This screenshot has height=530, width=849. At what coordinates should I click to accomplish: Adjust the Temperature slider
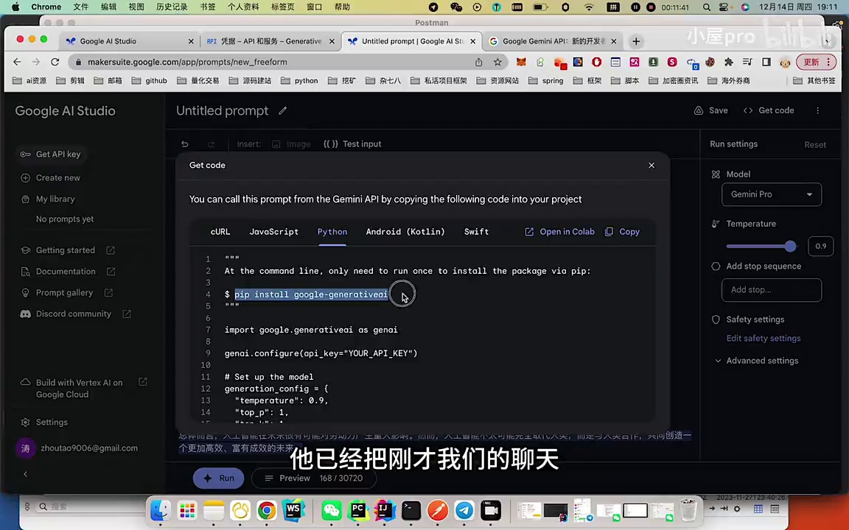point(790,247)
